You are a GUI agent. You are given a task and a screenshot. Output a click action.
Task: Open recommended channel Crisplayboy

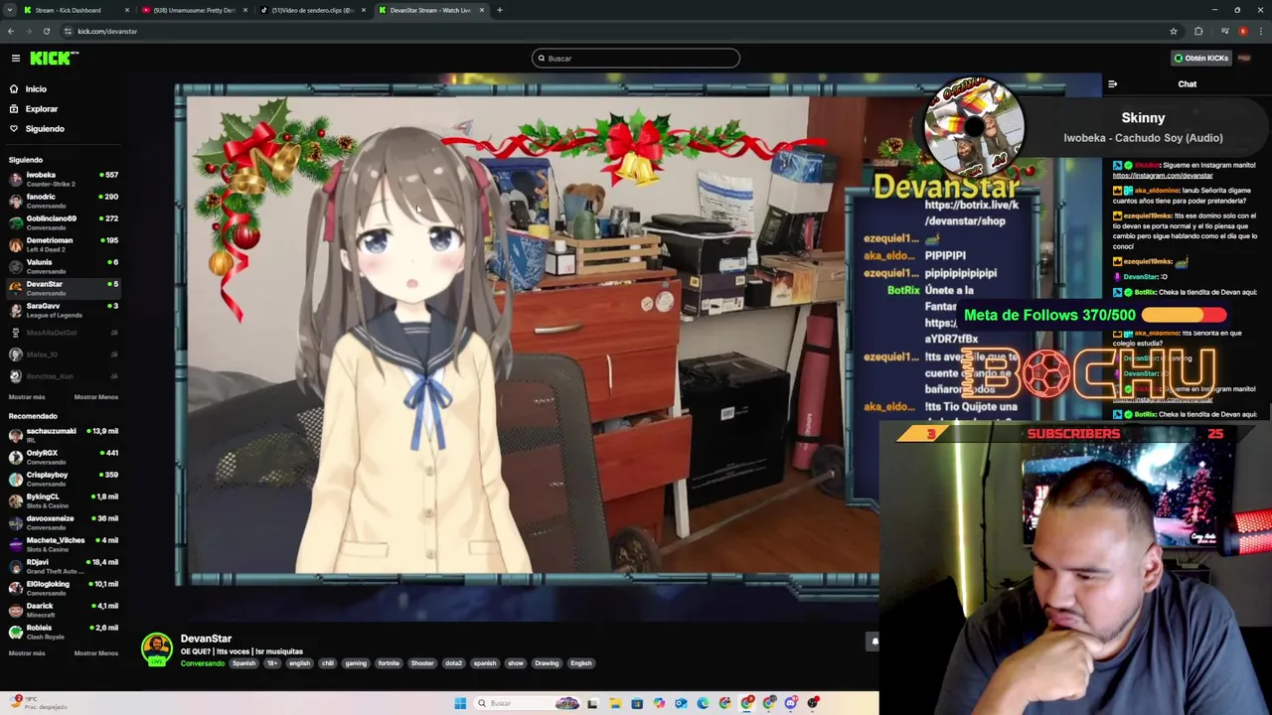point(62,479)
